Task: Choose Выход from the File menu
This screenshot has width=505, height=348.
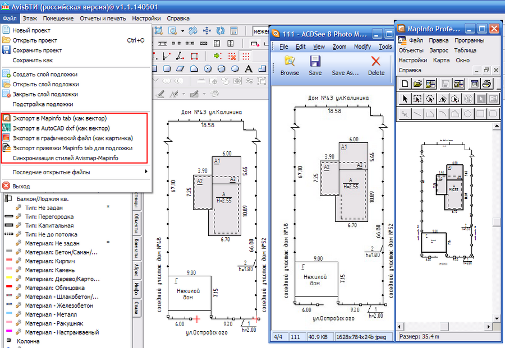Action: coord(76,186)
